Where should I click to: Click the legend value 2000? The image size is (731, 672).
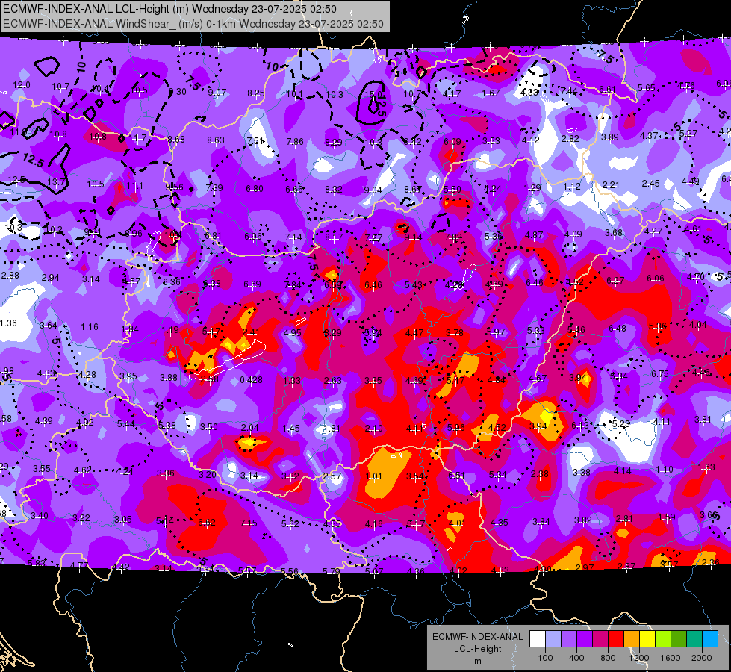click(702, 658)
